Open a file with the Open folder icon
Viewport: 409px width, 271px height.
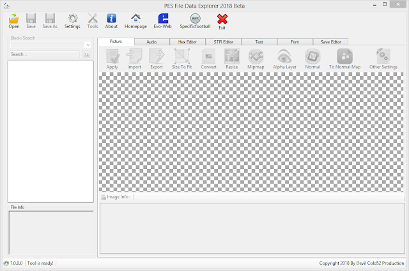click(x=14, y=18)
